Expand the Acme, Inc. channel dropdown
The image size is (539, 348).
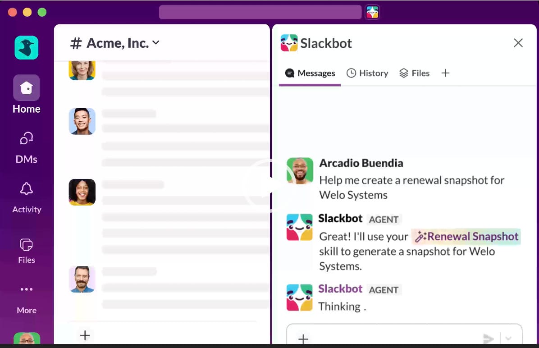point(156,43)
